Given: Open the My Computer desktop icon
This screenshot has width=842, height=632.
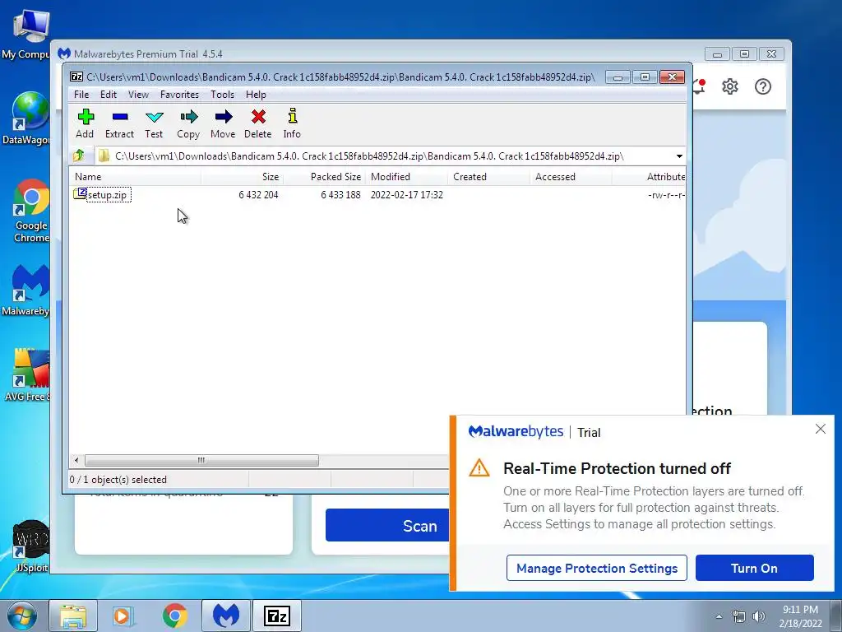Looking at the screenshot, I should point(25,35).
